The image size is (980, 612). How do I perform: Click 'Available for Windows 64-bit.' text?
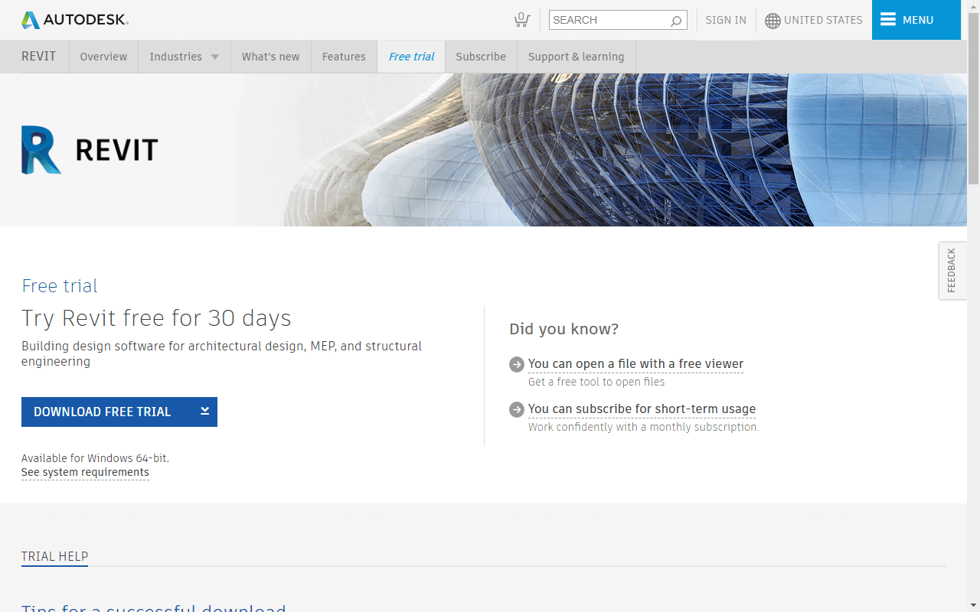(95, 458)
